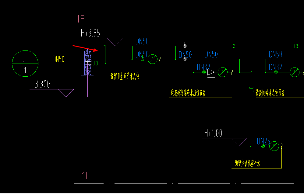Viewport: 304px width, 194px height.
Task: Select the small valve on the DN25 branch
Action: coord(263,146)
